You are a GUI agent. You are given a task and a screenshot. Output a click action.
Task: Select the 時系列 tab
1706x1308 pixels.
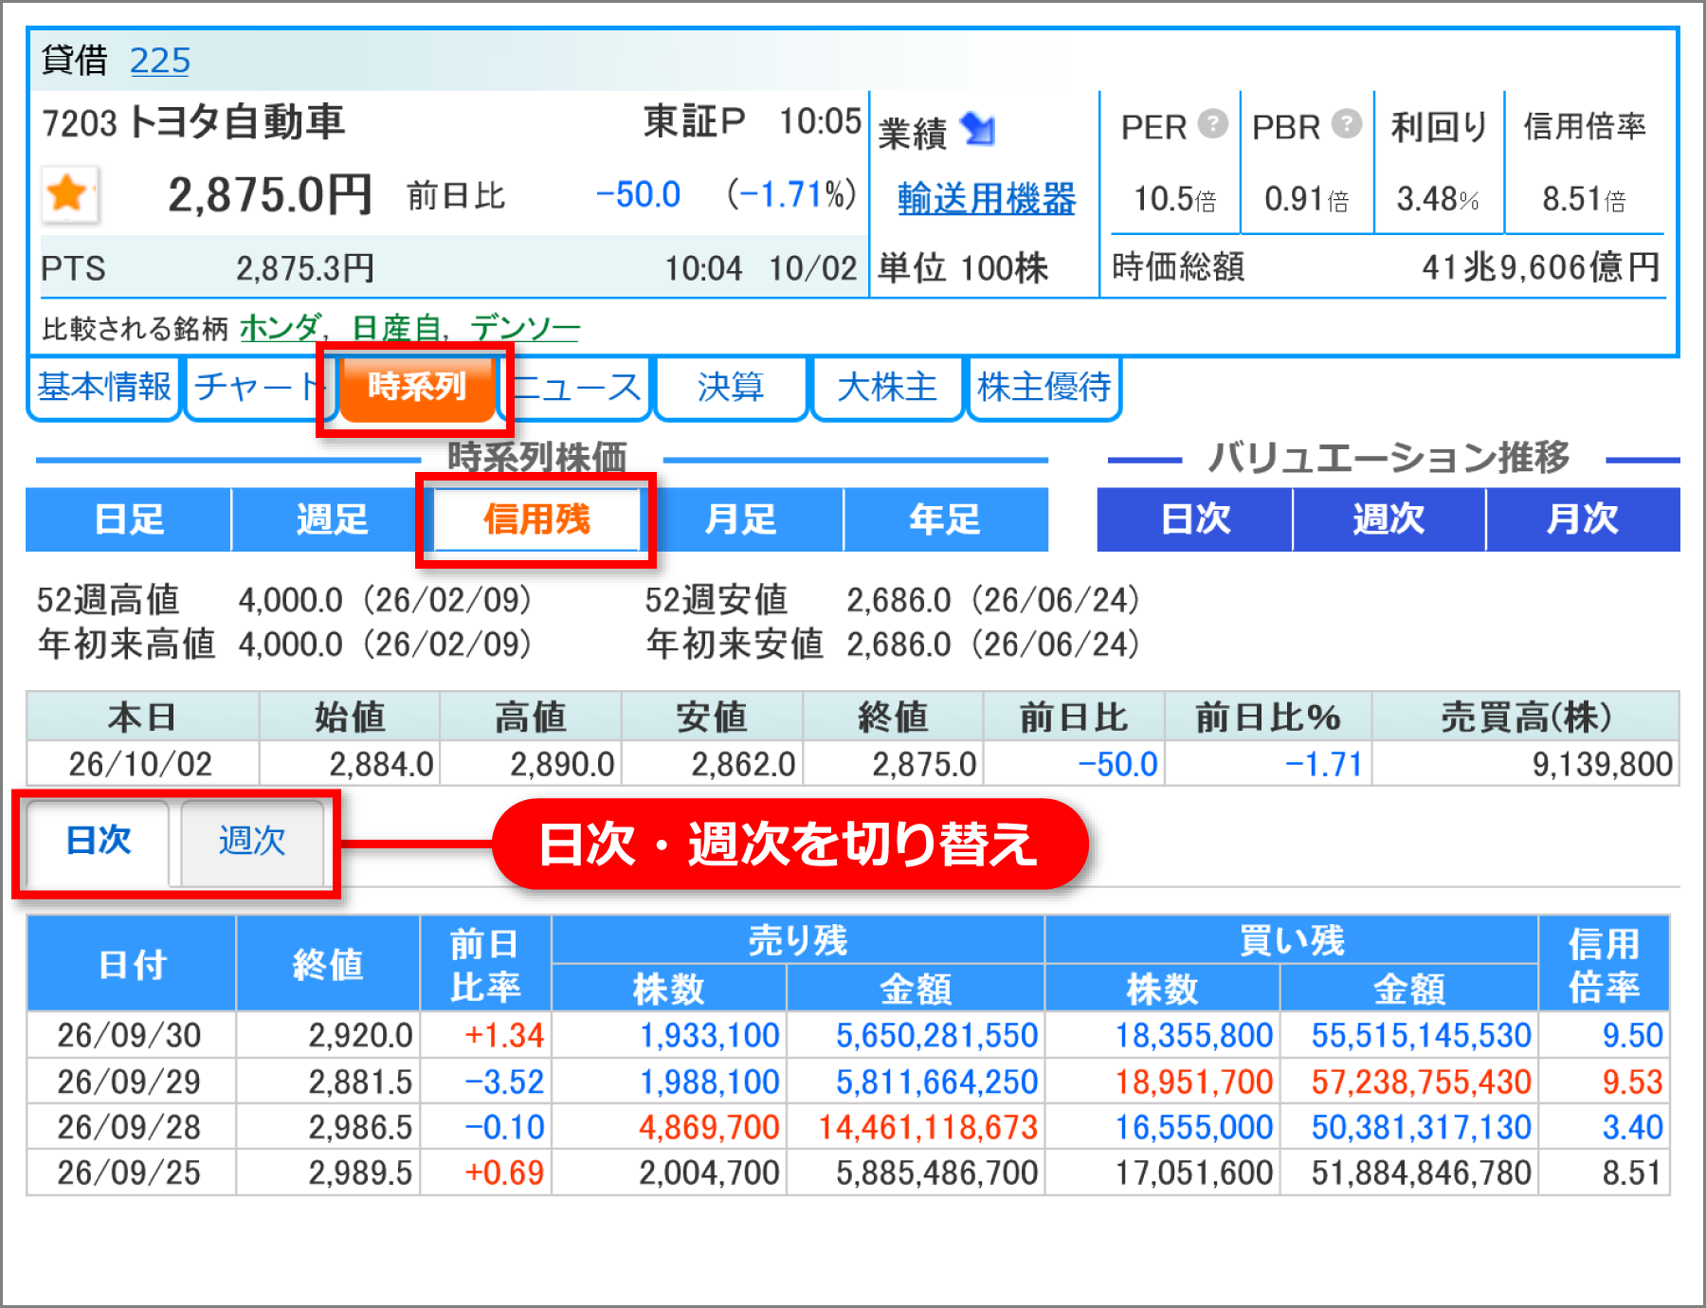pyautogui.click(x=417, y=387)
